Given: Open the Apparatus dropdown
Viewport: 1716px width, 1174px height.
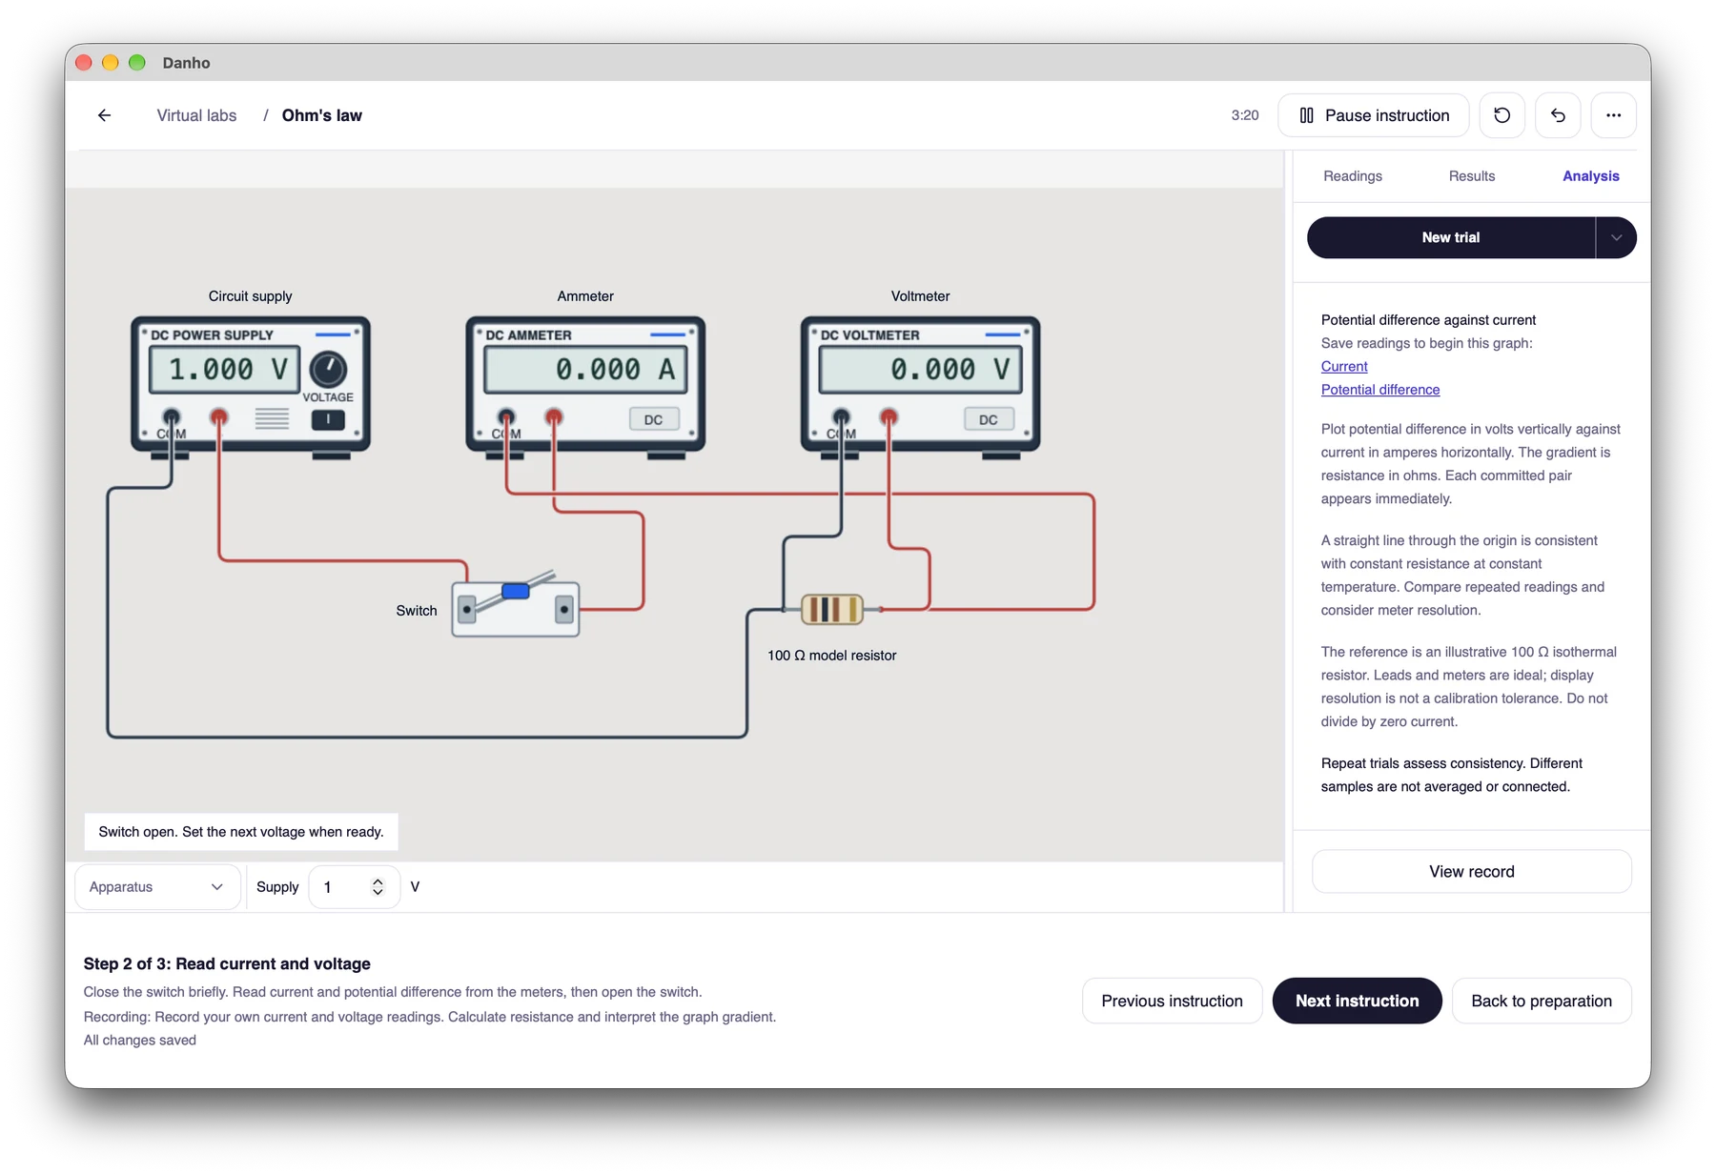Looking at the screenshot, I should pos(157,887).
